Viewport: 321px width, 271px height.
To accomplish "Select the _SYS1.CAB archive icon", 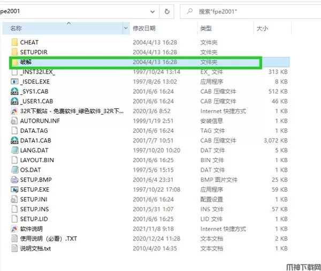I will (x=14, y=91).
